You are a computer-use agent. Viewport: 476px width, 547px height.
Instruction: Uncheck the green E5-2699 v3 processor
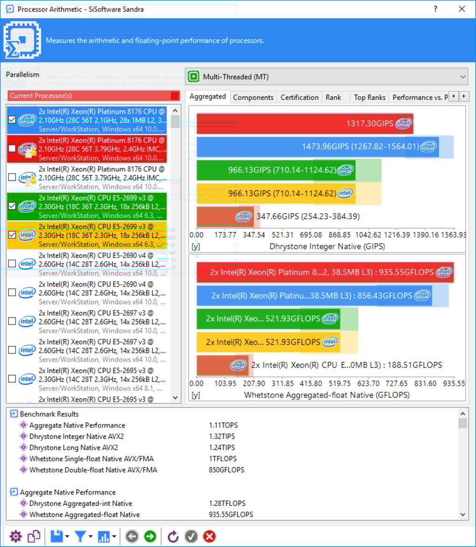point(12,206)
